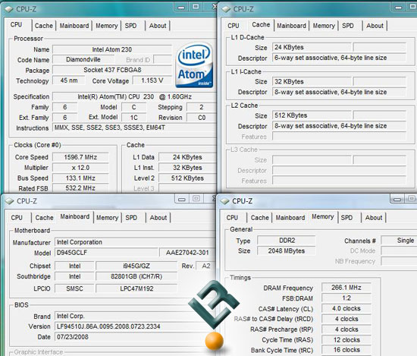417x356 pixels.
Task: Click the Instructions field listing 'MMX, SSE, SSE2'
Action: coord(134,128)
